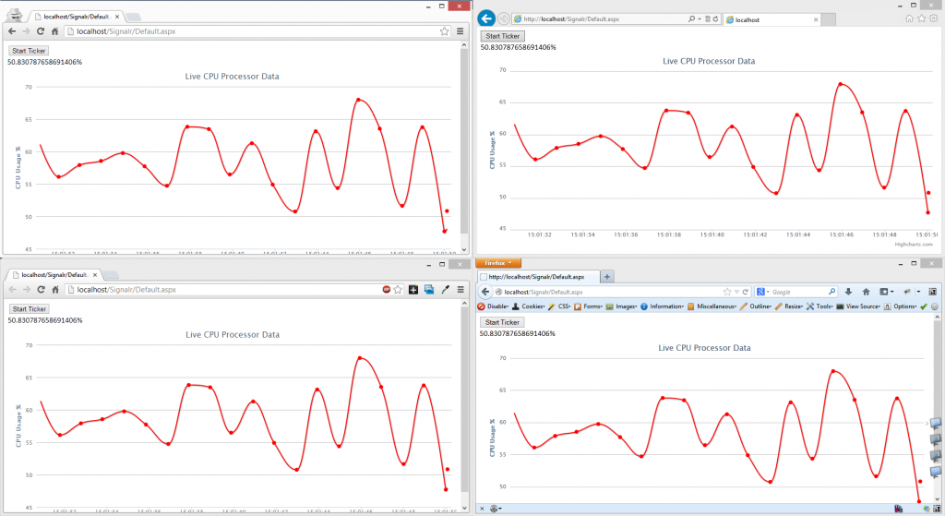Screen dimensions: 945x516
Task: Go back in the Firefox window
Action: [485, 292]
